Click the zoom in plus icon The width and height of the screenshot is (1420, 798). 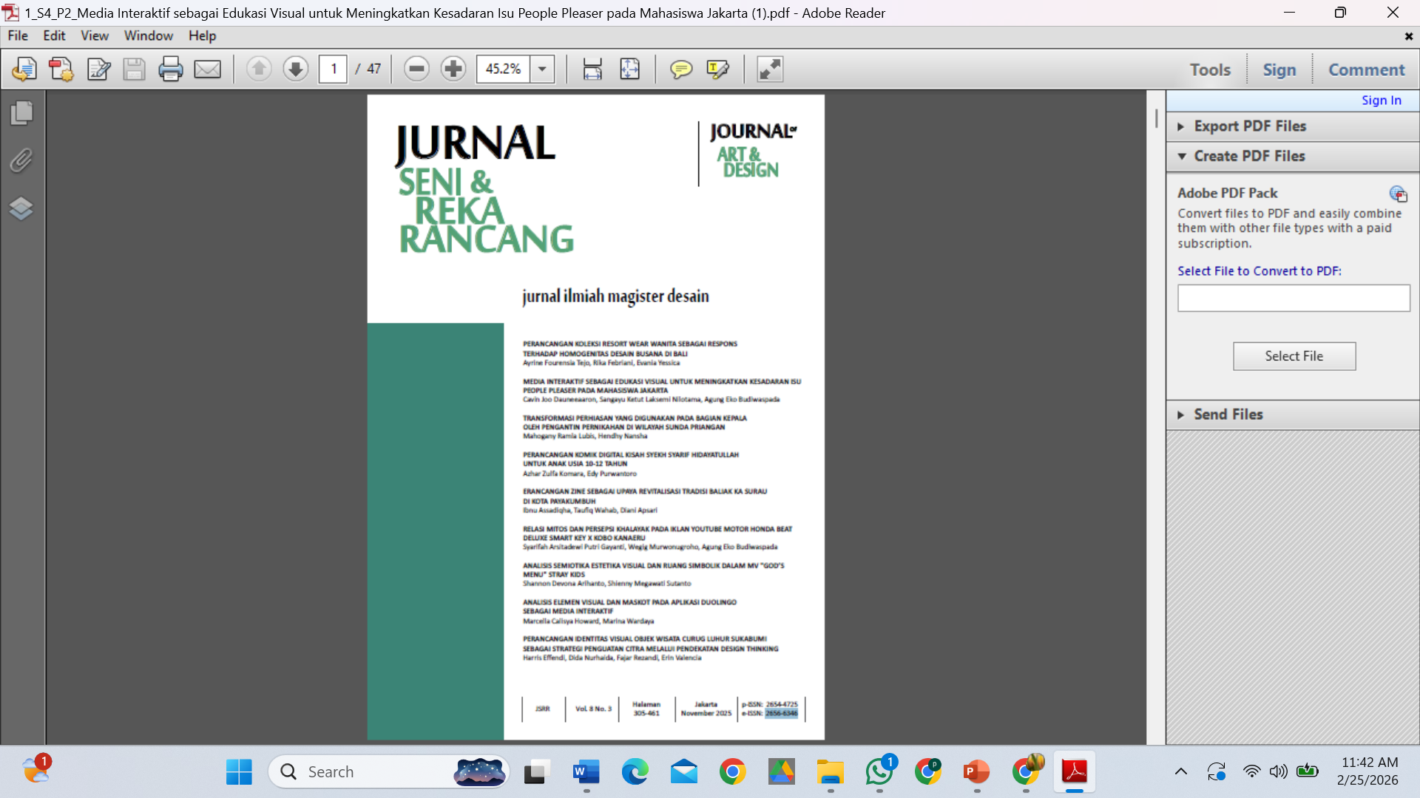tap(453, 69)
